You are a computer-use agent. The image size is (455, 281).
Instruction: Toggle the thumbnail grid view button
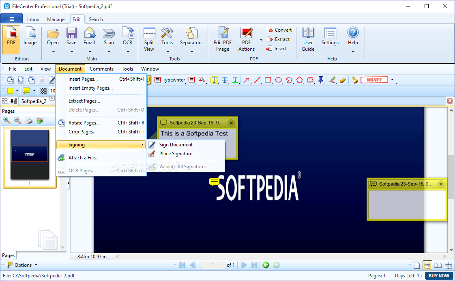4,101
